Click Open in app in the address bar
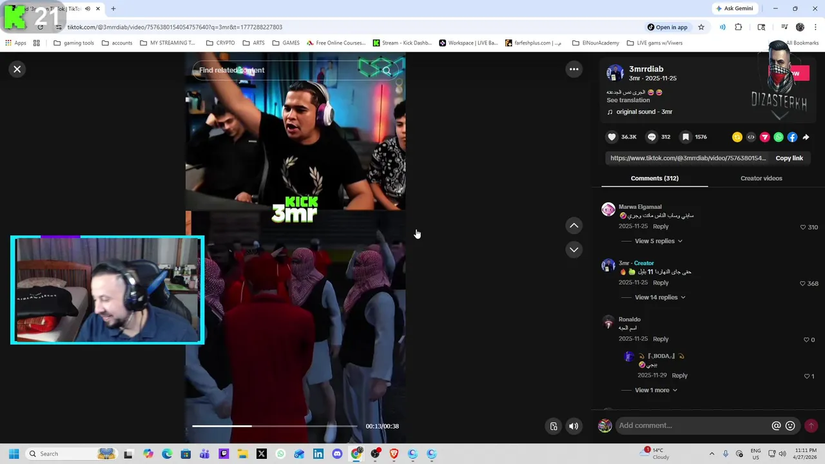The height and width of the screenshot is (464, 825). pos(667,27)
